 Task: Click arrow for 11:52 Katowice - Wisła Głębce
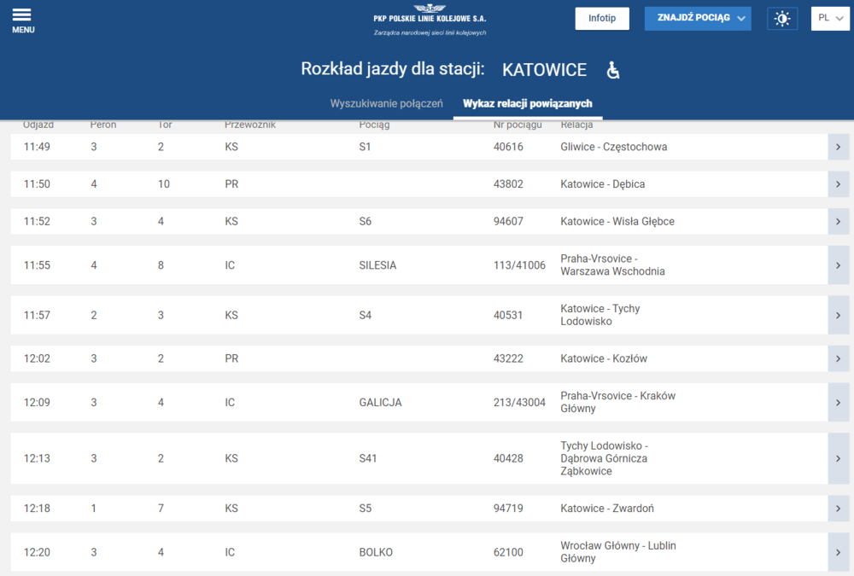(839, 222)
